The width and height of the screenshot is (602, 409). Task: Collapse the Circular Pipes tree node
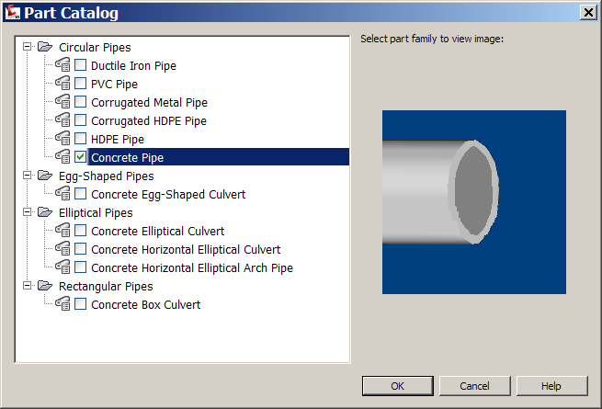27,47
